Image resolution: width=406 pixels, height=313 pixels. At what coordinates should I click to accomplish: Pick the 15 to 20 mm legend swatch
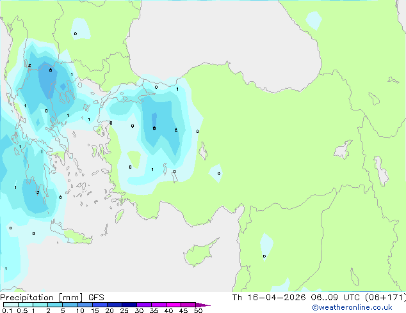click(100, 305)
